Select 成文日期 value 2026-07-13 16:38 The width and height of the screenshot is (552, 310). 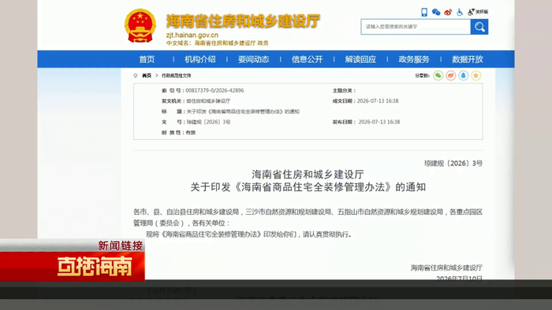tap(378, 101)
